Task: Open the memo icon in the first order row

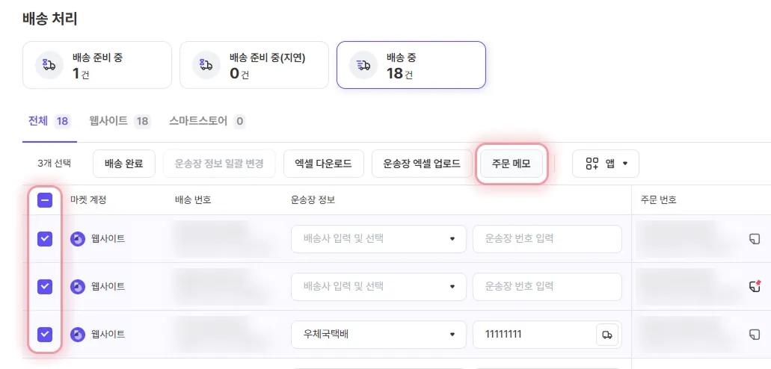Action: (x=755, y=239)
